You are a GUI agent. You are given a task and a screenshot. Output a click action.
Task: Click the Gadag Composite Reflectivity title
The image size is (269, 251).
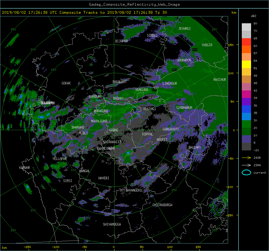[134, 4]
